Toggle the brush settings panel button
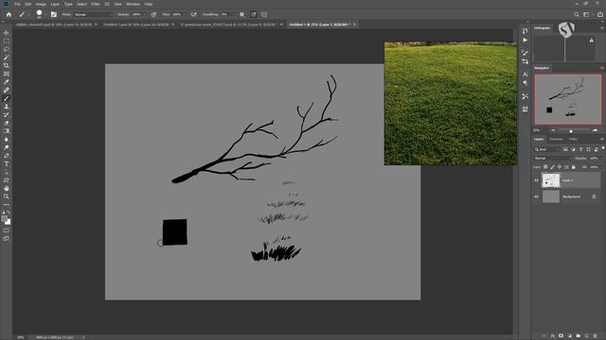The width and height of the screenshot is (606, 340). coord(54,14)
